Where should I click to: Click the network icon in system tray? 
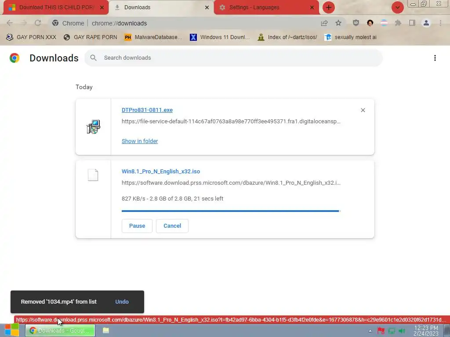pyautogui.click(x=392, y=331)
